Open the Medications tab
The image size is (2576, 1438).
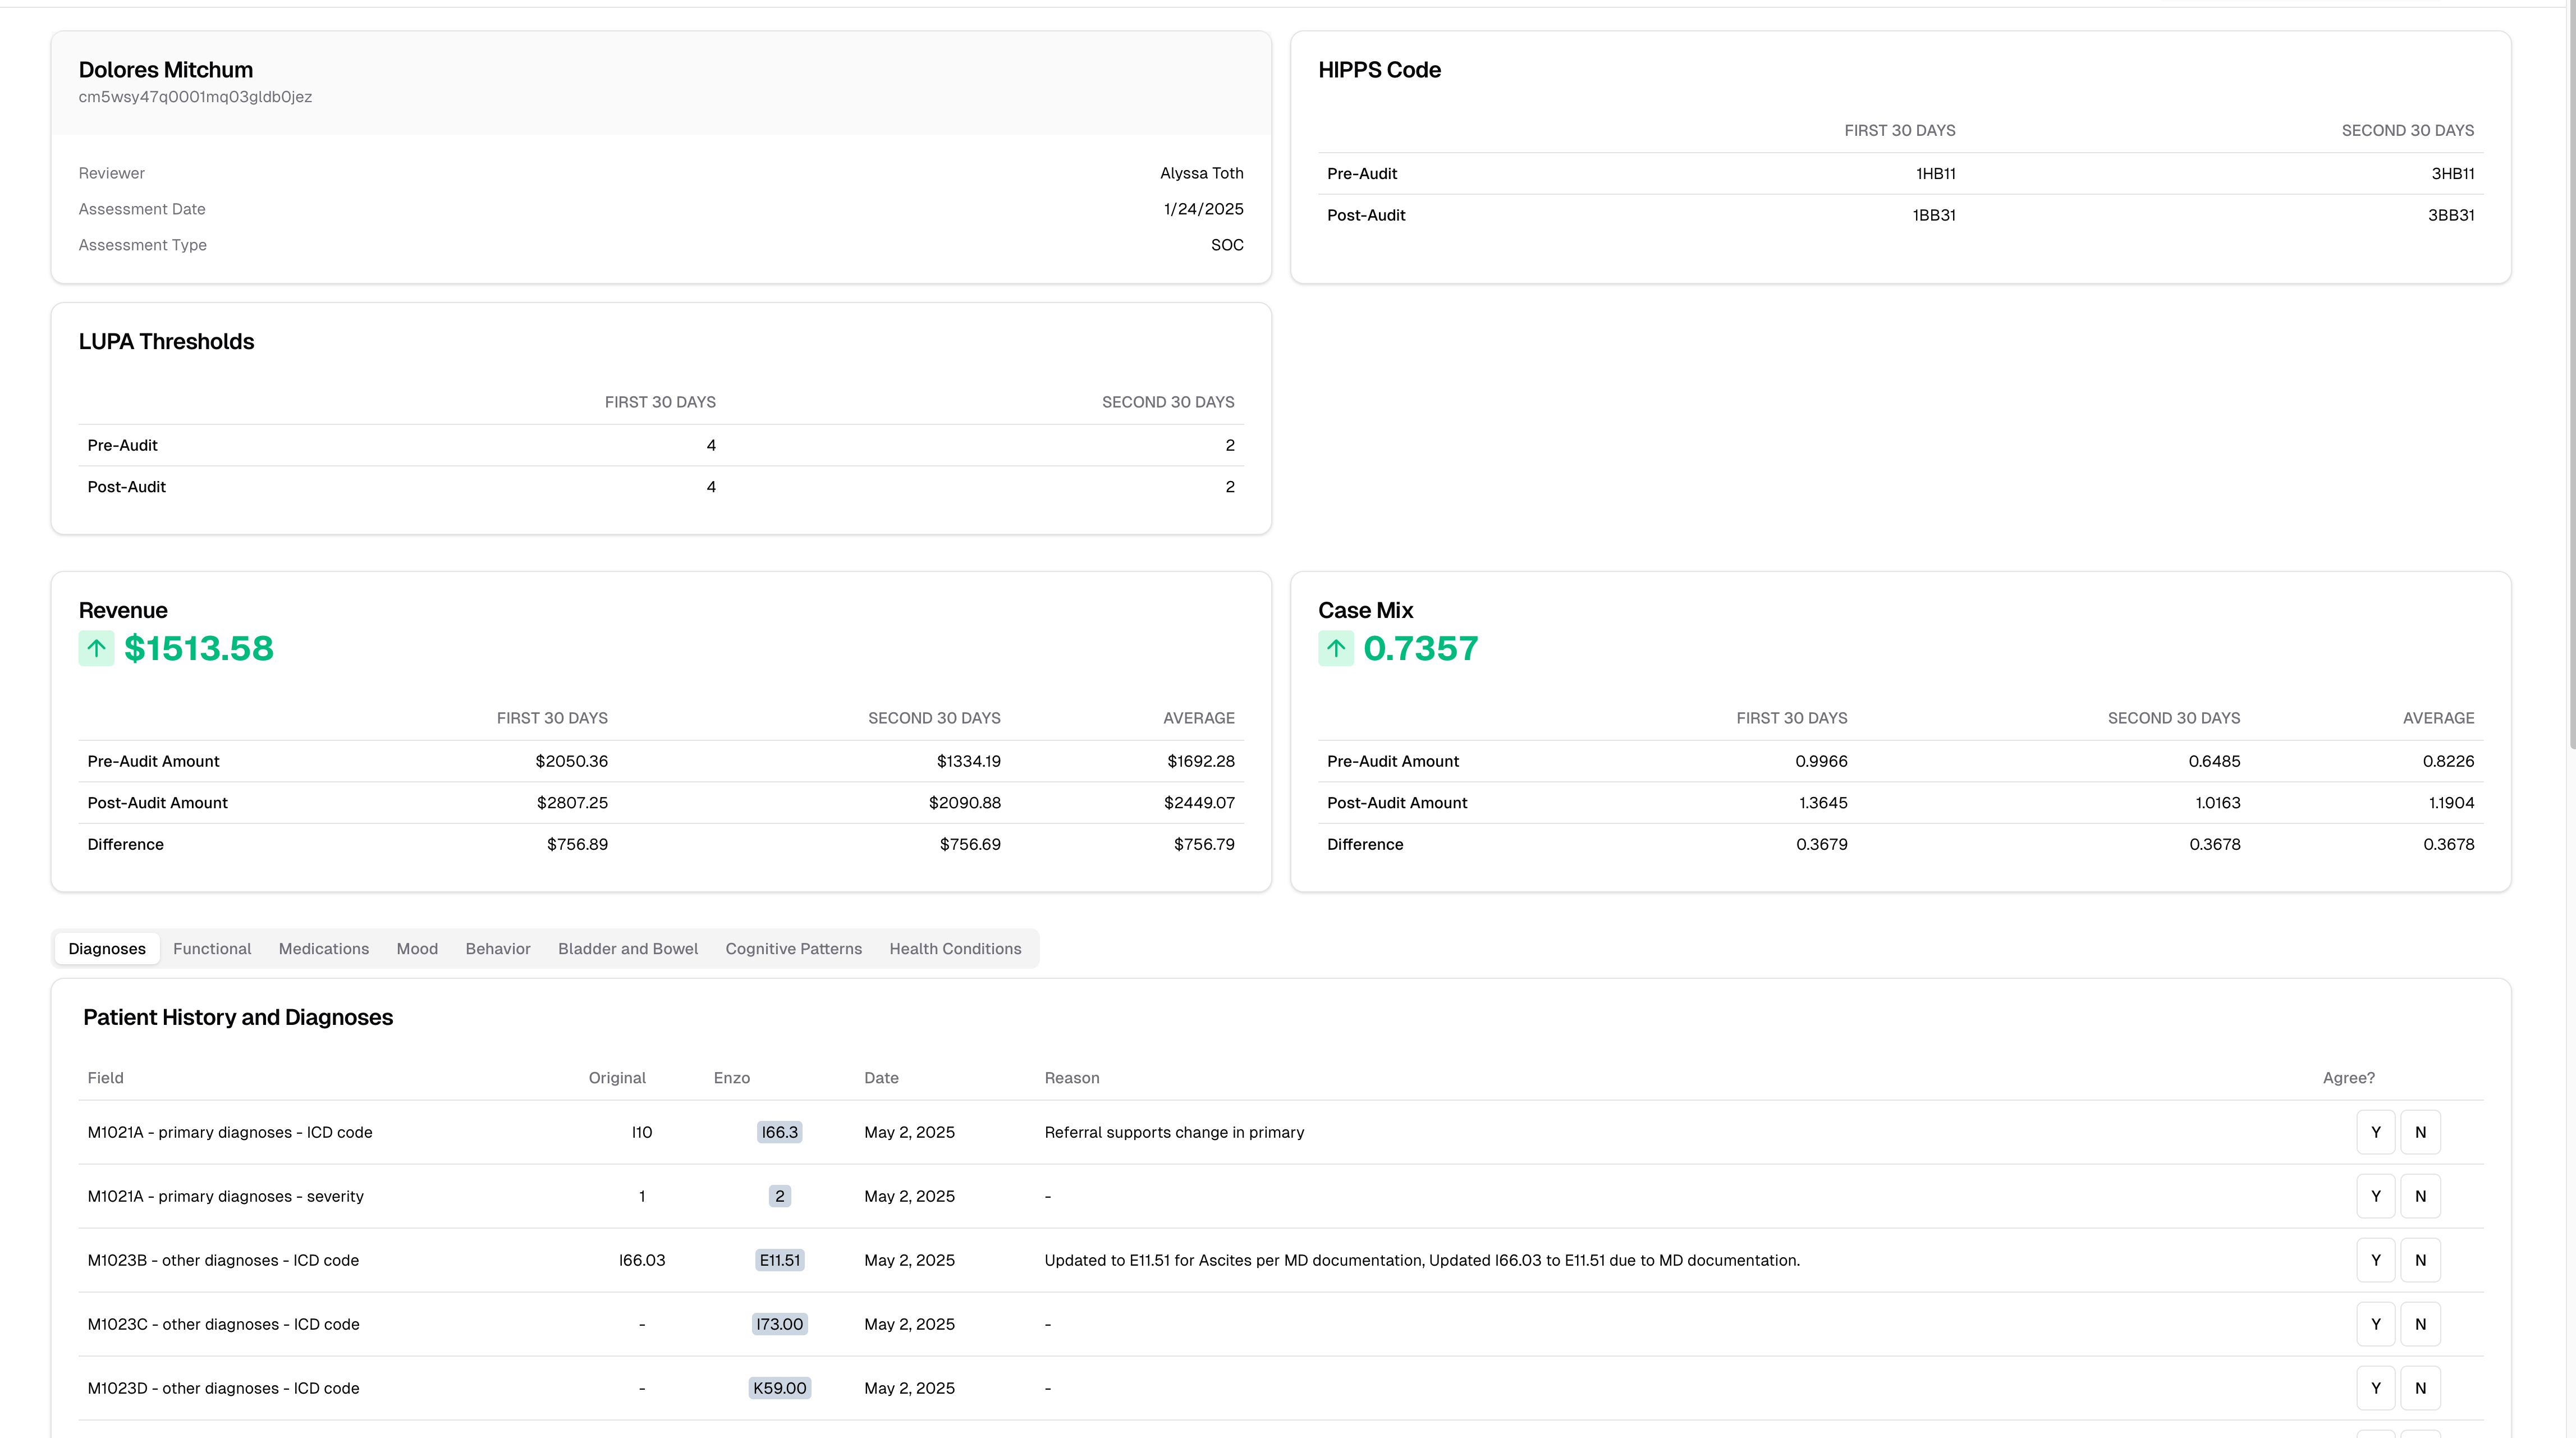323,948
